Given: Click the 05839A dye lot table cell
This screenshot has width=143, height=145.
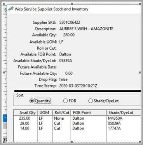Looking at the screenshot, I should (x=114, y=123).
